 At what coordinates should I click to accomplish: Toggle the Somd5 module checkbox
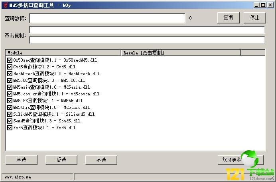pos(10,121)
